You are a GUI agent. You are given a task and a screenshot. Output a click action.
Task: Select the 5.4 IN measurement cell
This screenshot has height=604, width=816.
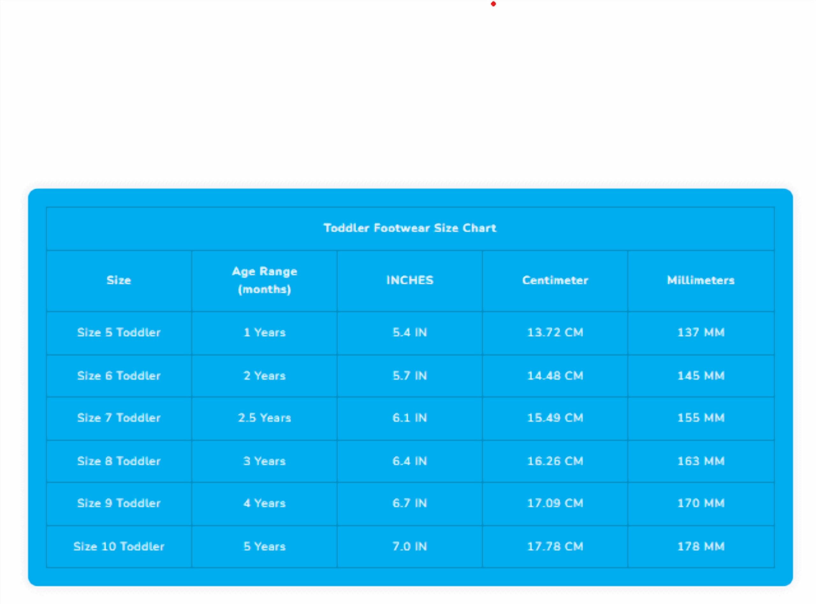click(410, 333)
